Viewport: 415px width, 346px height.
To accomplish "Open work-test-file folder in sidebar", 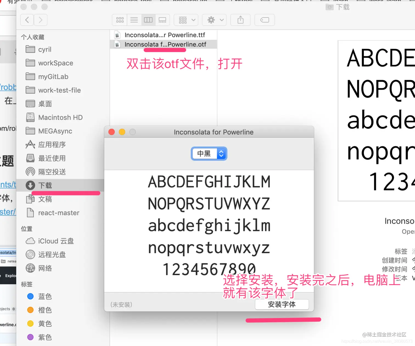I will pyautogui.click(x=60, y=90).
